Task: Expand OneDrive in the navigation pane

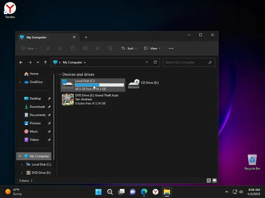Action: point(20,82)
